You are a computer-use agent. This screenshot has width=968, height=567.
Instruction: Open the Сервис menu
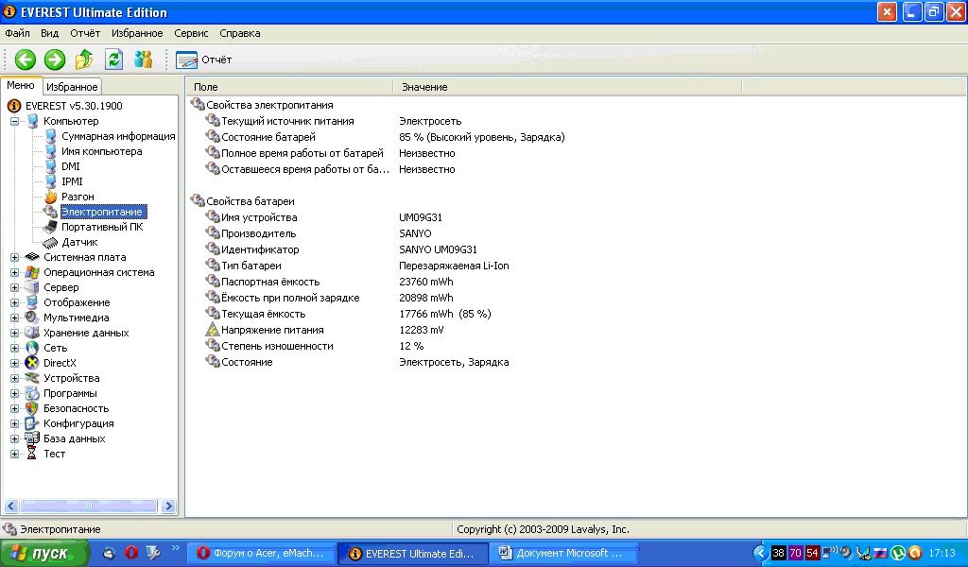(x=191, y=33)
